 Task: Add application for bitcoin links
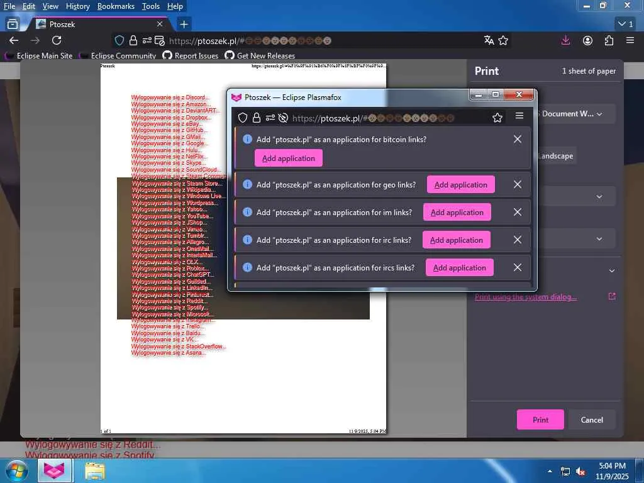click(x=288, y=158)
